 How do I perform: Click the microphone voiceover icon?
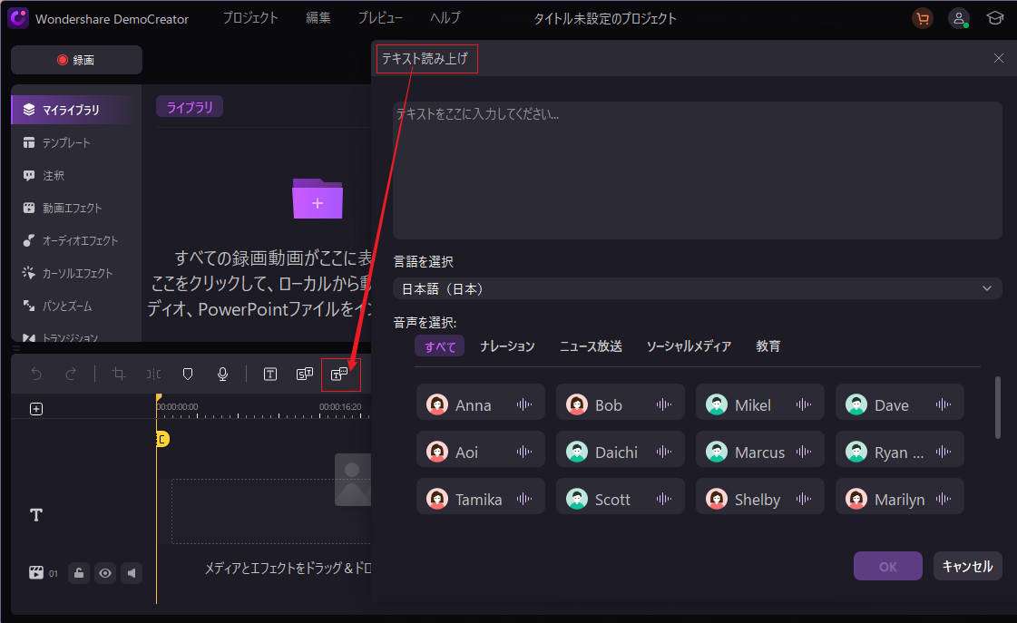pyautogui.click(x=222, y=374)
